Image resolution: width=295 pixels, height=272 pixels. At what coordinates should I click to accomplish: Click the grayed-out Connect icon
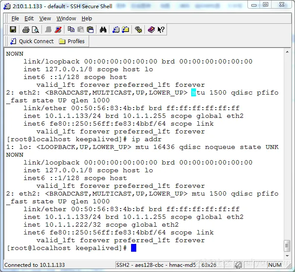(x=48, y=29)
